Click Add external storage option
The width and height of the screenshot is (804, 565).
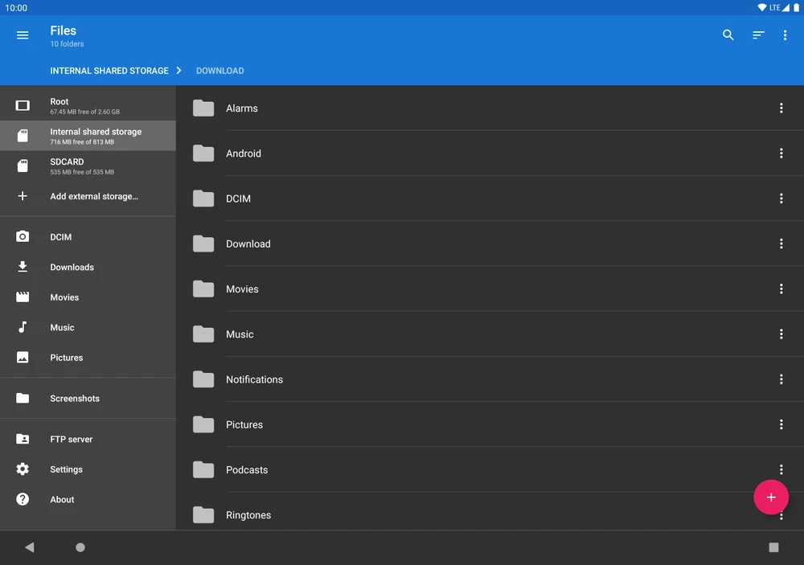coord(93,196)
